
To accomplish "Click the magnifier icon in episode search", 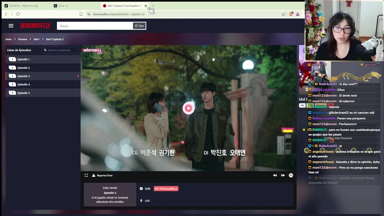I will [45, 50].
